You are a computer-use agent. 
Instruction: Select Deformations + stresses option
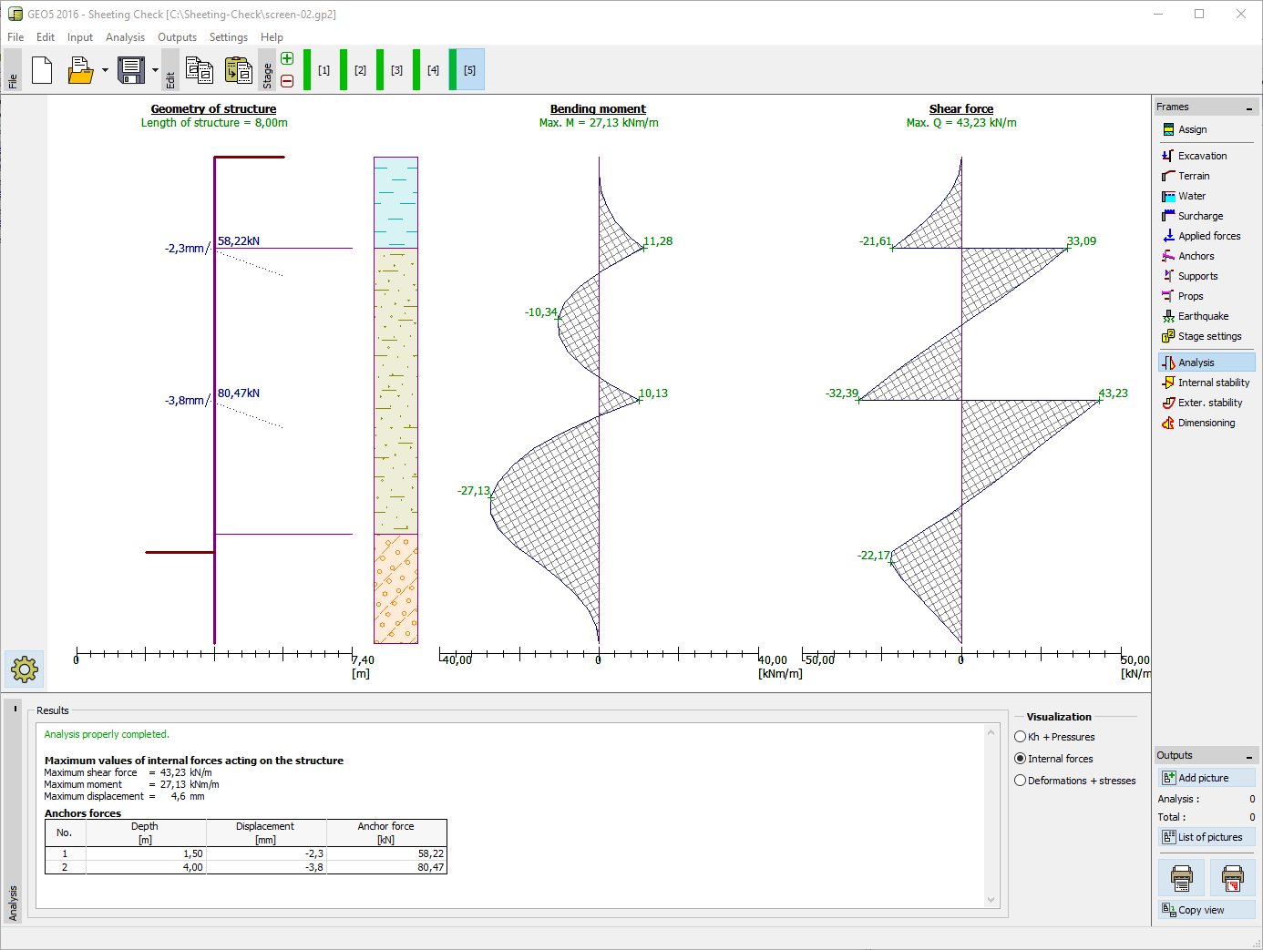(1021, 781)
